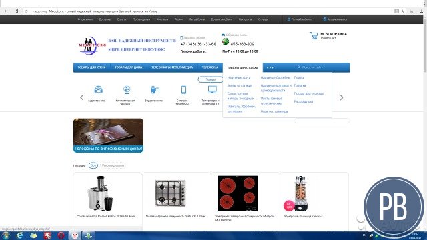Image resolution: width=427 pixels, height=240 pixels.
Task: Open Плиты газовые туристические submenu item
Action: pyautogui.click(x=272, y=101)
